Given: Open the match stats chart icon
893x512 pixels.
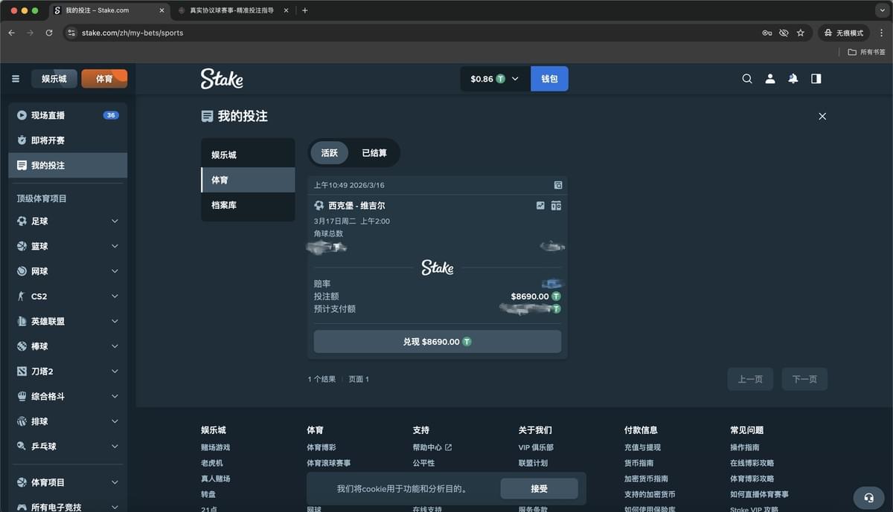Looking at the screenshot, I should (541, 205).
